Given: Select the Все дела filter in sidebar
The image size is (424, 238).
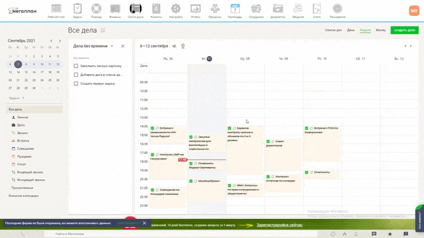Looking at the screenshot, I should click(x=34, y=109).
